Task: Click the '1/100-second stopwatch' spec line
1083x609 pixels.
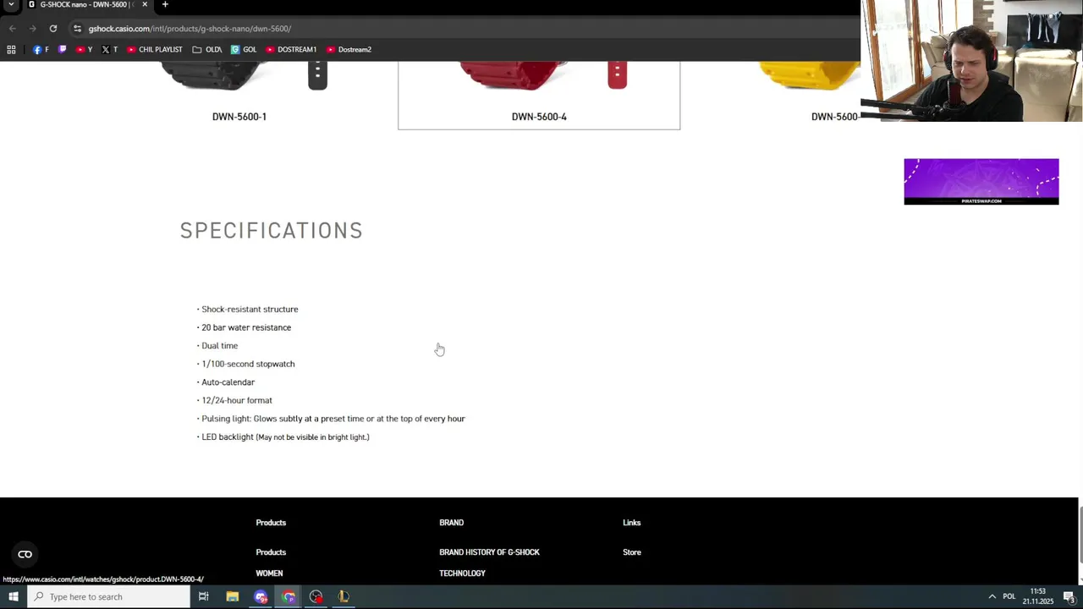Action: pyautogui.click(x=246, y=364)
